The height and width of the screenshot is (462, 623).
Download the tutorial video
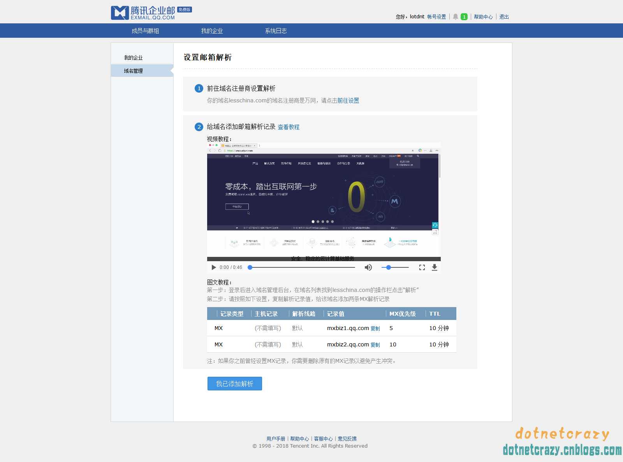(x=435, y=267)
